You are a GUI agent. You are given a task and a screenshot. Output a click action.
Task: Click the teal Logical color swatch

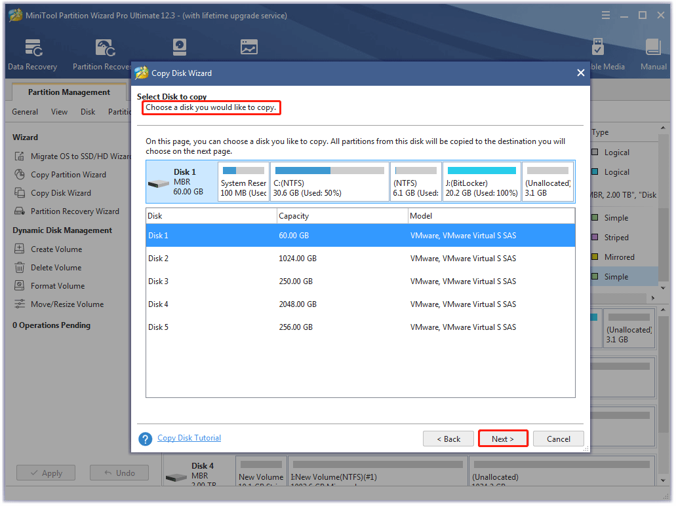click(595, 172)
